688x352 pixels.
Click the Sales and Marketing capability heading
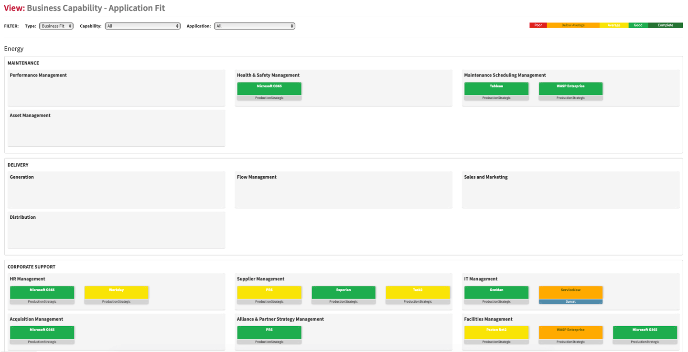(x=486, y=177)
